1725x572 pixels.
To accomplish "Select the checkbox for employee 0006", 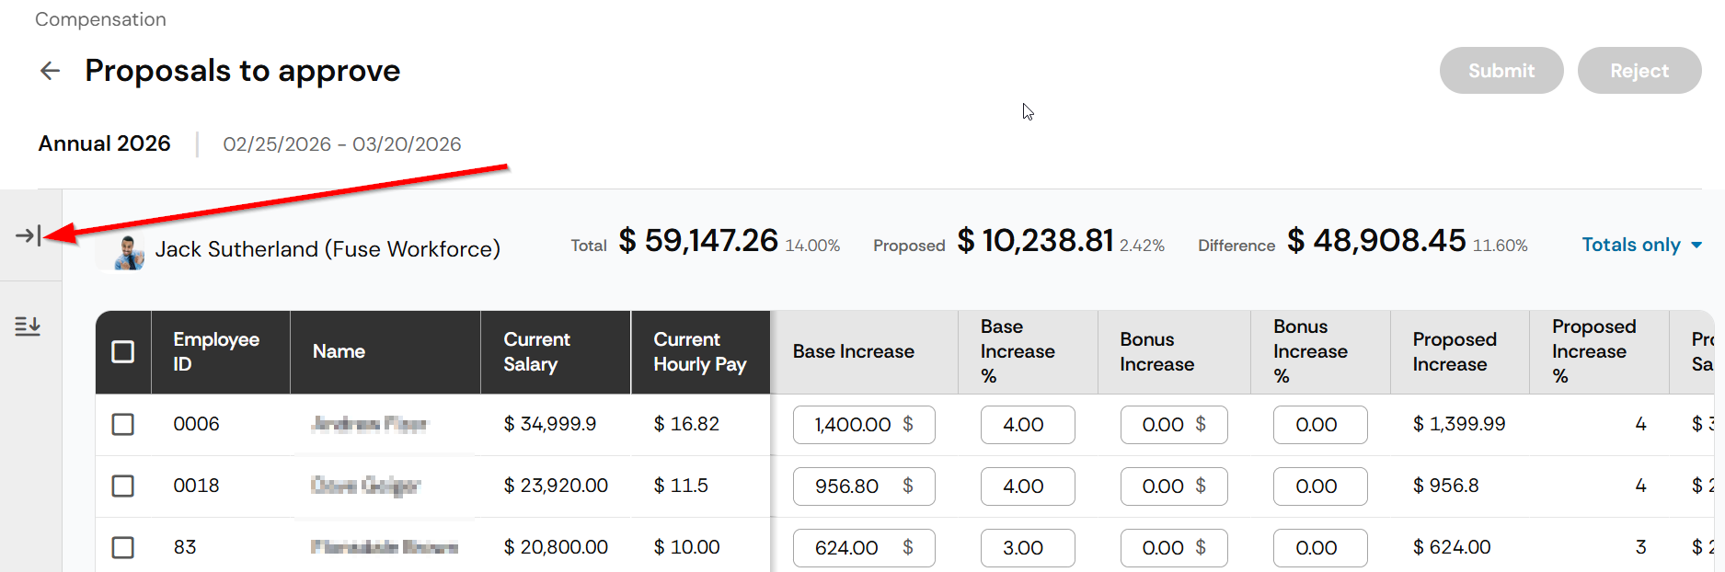I will point(122,424).
